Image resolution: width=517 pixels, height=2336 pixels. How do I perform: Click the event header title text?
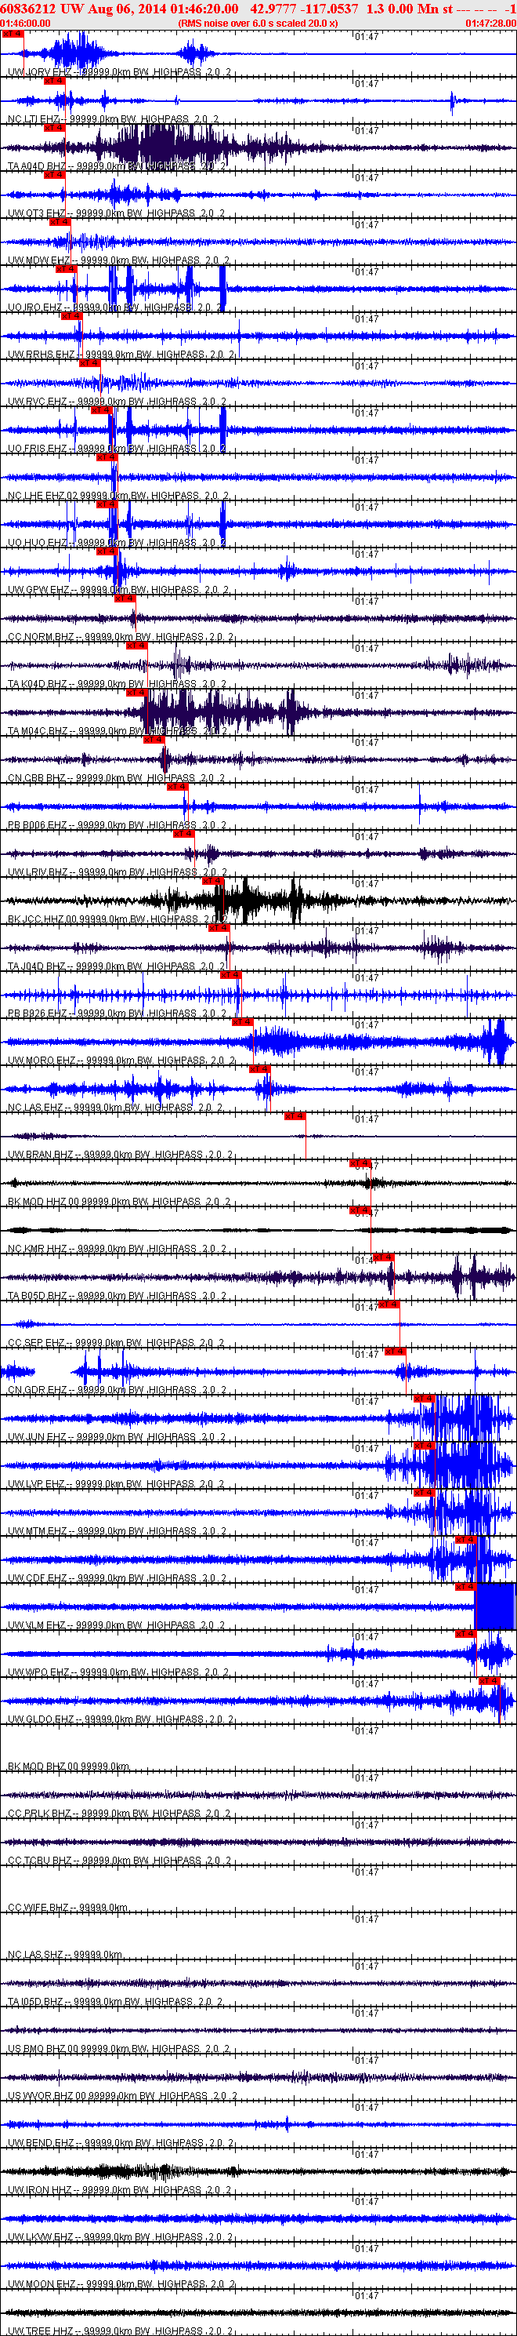[x=258, y=9]
